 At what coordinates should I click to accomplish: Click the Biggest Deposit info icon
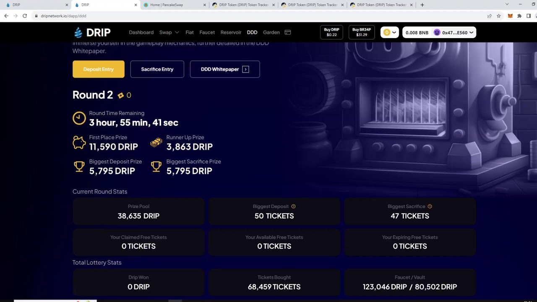(x=293, y=206)
